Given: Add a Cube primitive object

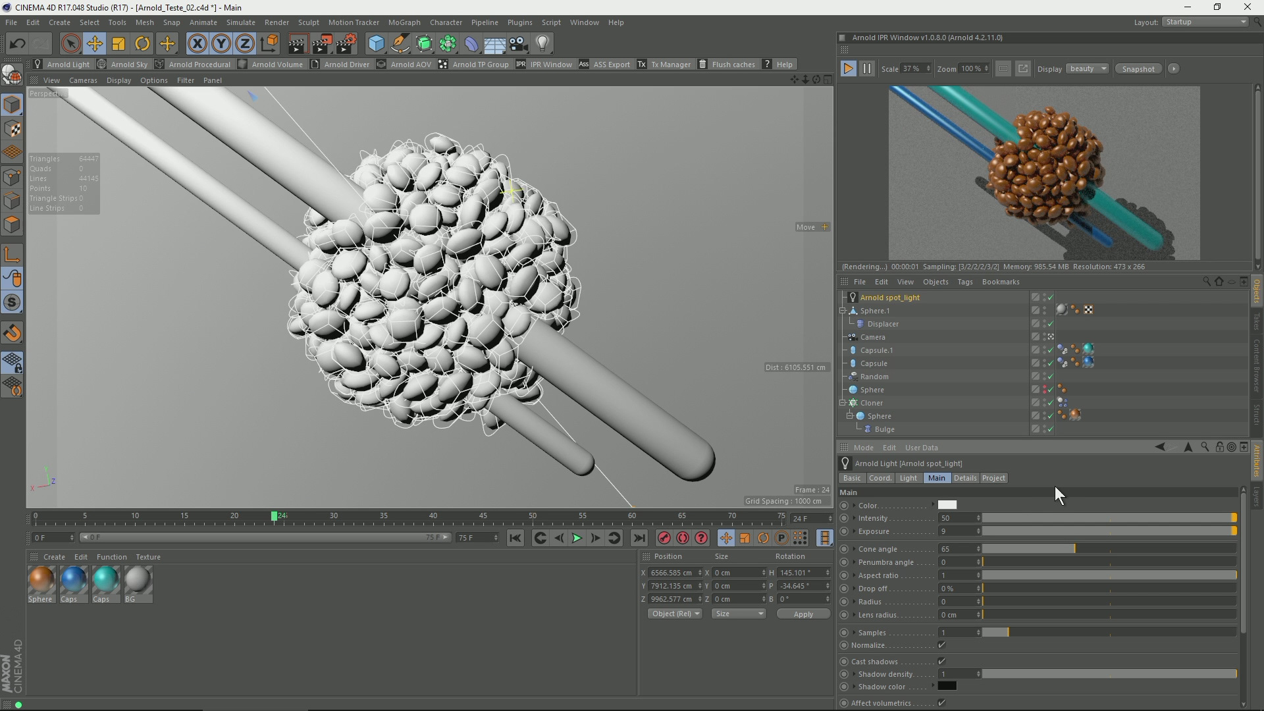Looking at the screenshot, I should click(x=376, y=44).
